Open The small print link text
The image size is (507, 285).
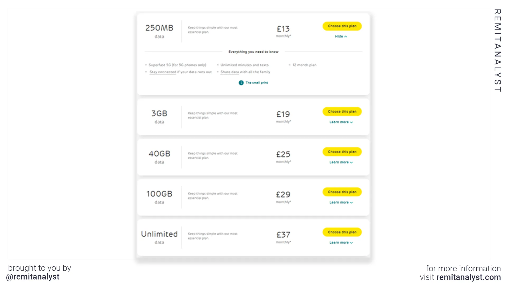coord(257,83)
